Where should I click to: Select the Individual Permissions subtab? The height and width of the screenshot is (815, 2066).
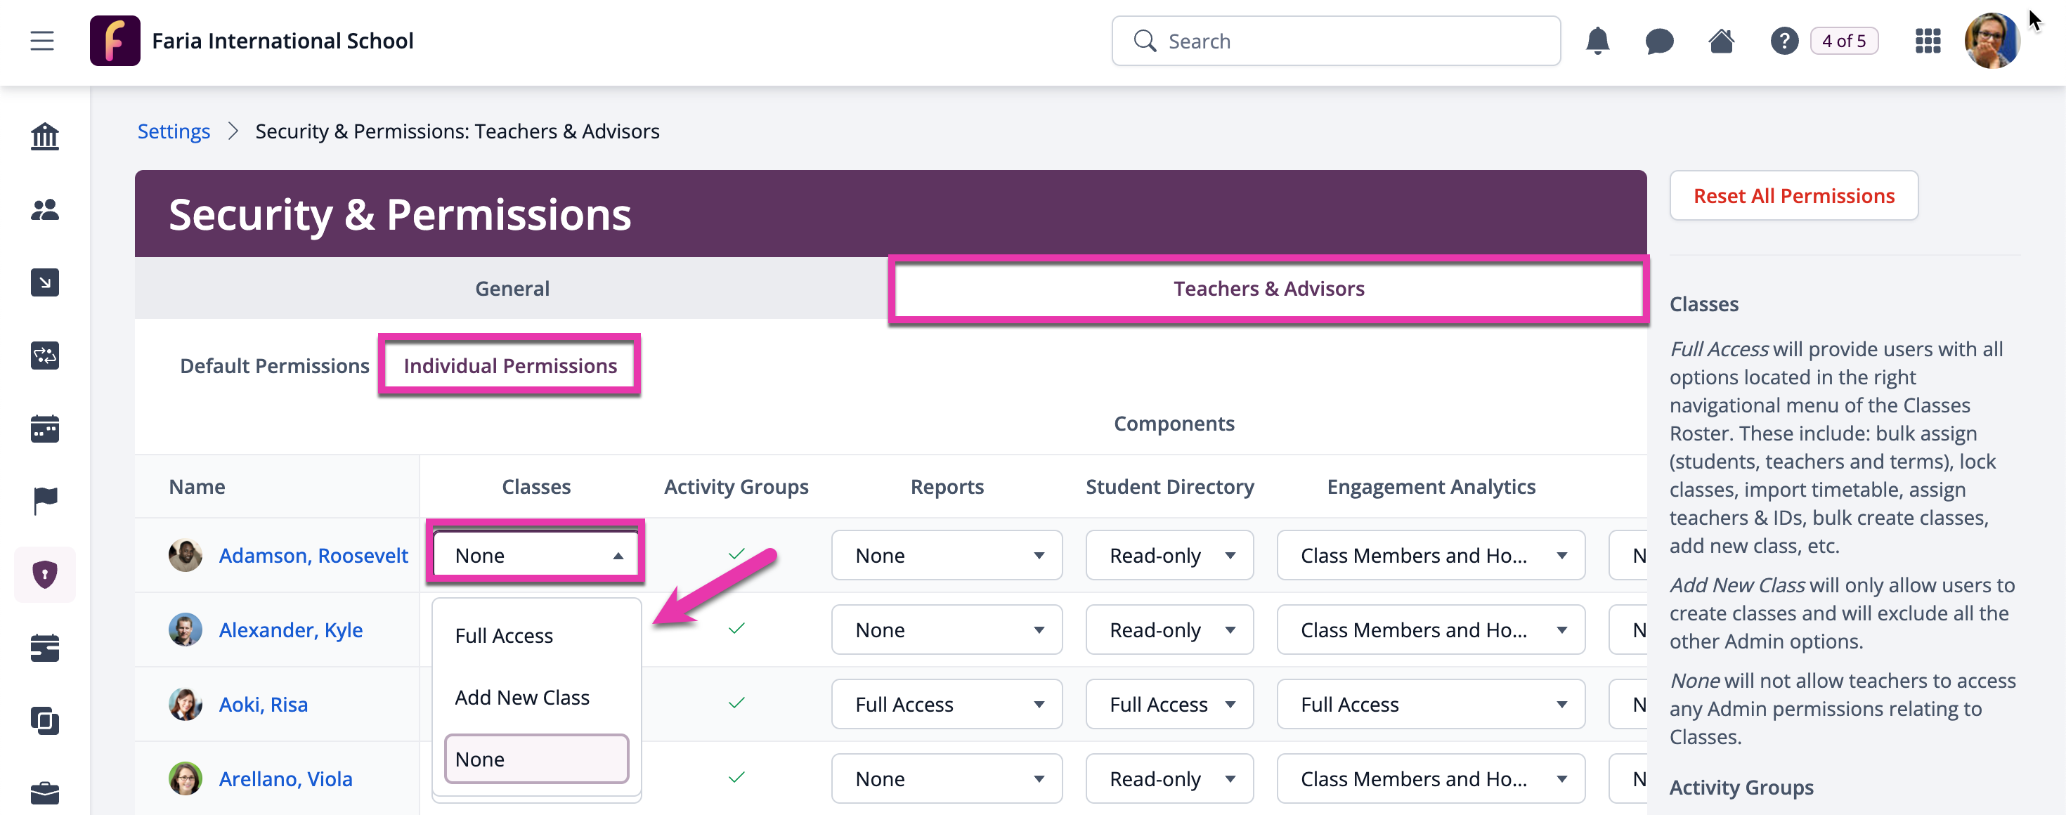click(x=510, y=366)
